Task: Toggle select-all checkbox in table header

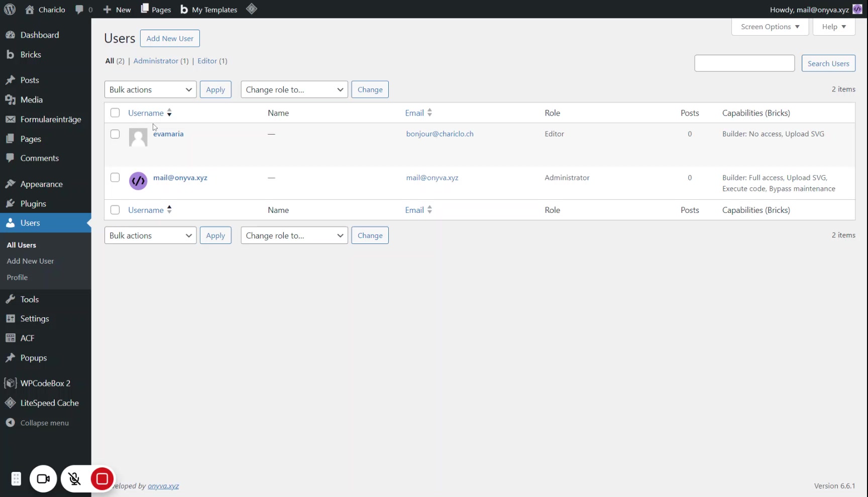Action: [115, 113]
